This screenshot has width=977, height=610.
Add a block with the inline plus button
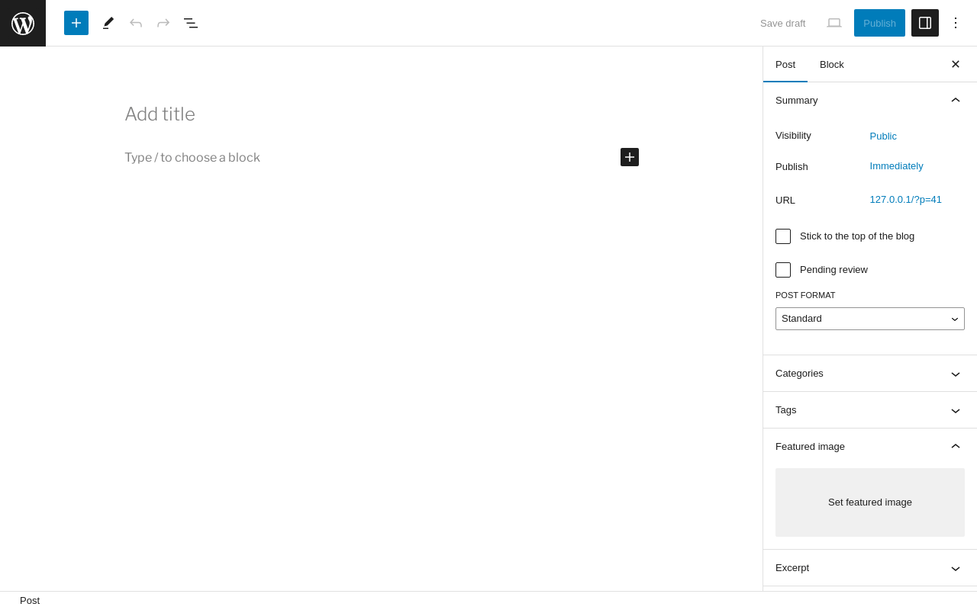pos(630,157)
